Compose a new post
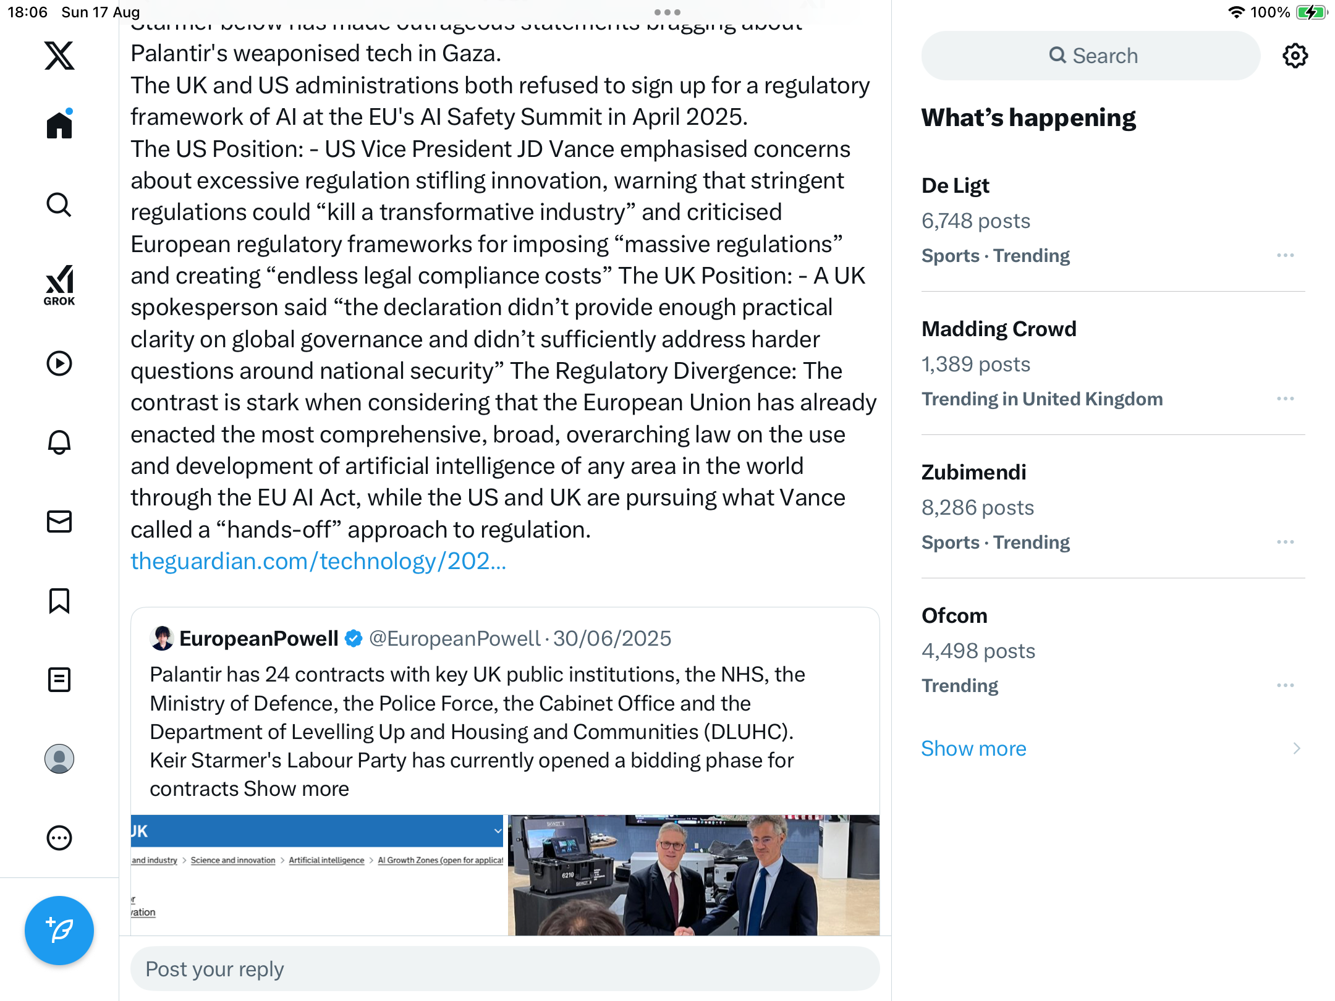This screenshot has width=1335, height=1001. click(59, 930)
